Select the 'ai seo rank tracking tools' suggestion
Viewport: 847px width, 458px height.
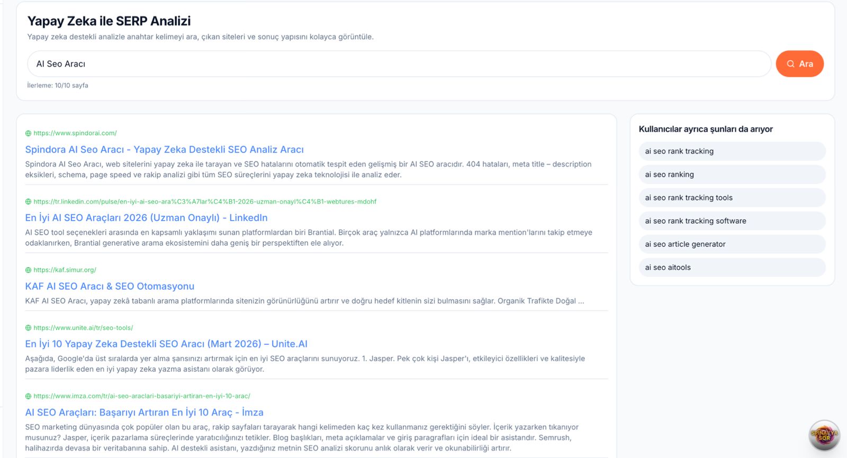(732, 198)
